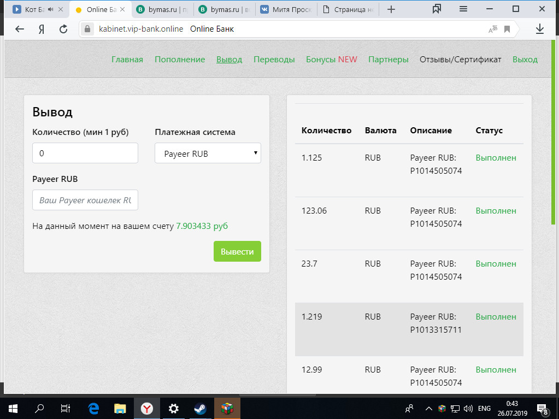Image resolution: width=559 pixels, height=419 pixels.
Task: Open the Пополнение menu item
Action: [180, 60]
